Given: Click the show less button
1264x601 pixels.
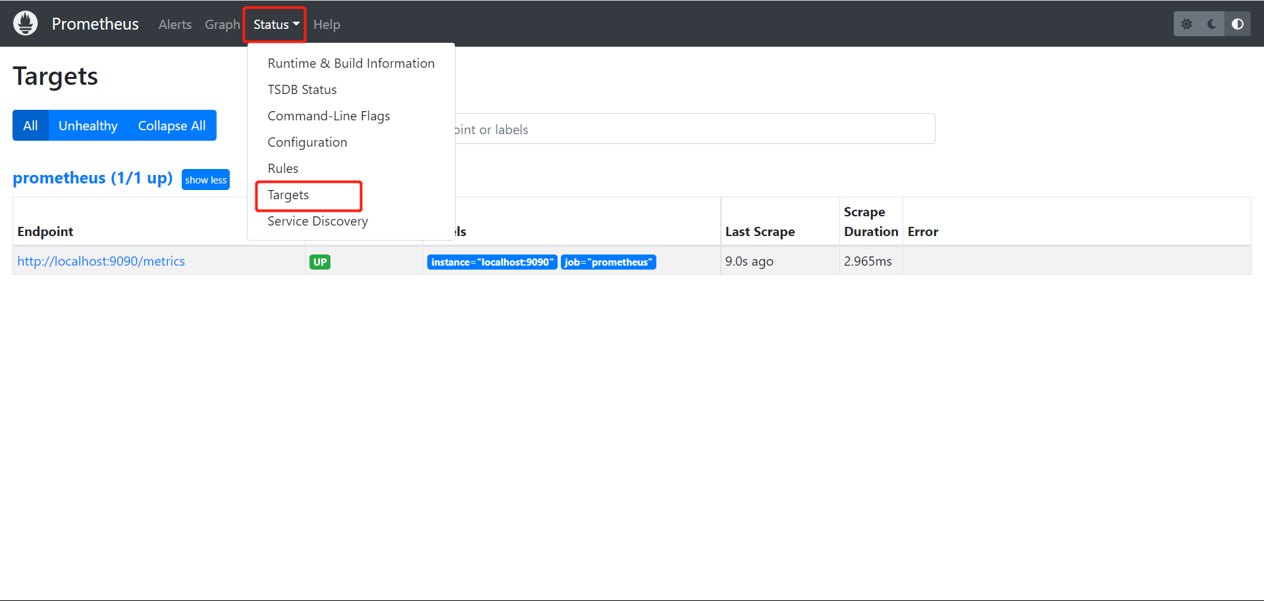Looking at the screenshot, I should click(205, 180).
